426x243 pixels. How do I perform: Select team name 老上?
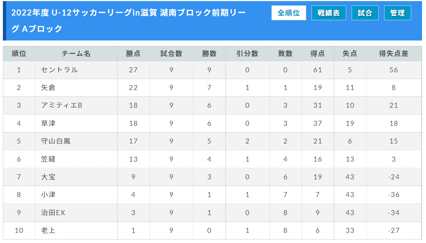[48, 230]
